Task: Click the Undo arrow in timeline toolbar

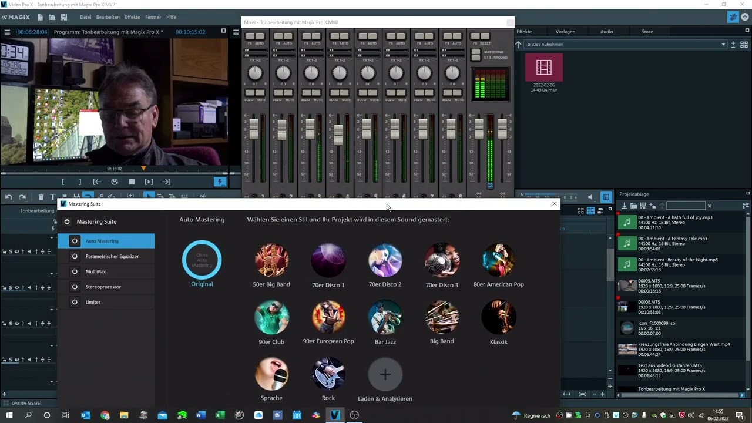Action: (9, 197)
